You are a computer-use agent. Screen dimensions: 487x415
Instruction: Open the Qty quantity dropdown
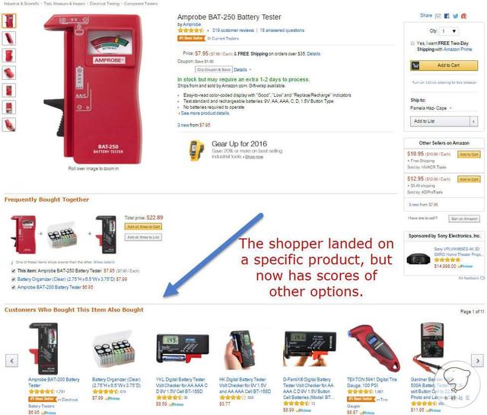pyautogui.click(x=449, y=31)
